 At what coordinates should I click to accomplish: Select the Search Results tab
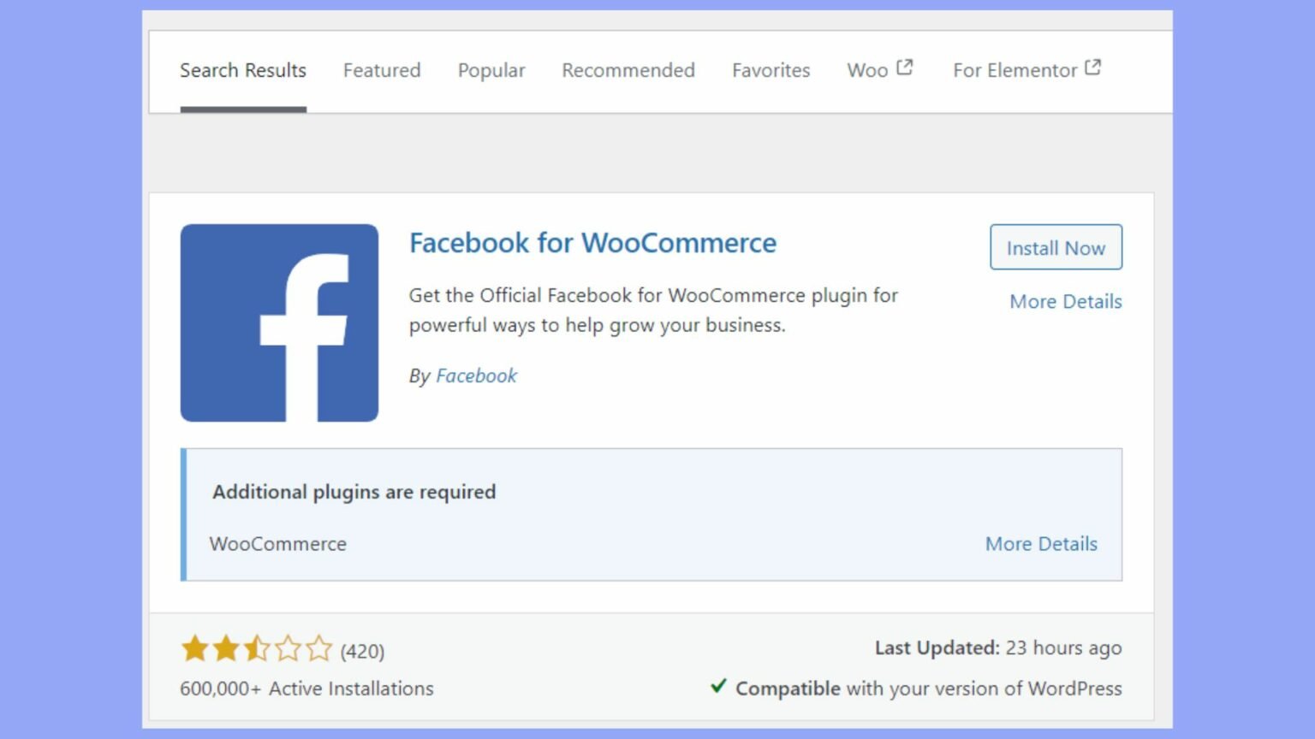click(243, 70)
